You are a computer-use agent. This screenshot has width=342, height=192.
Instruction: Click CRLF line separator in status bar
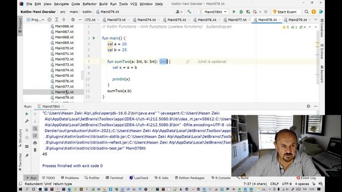(x=274, y=184)
